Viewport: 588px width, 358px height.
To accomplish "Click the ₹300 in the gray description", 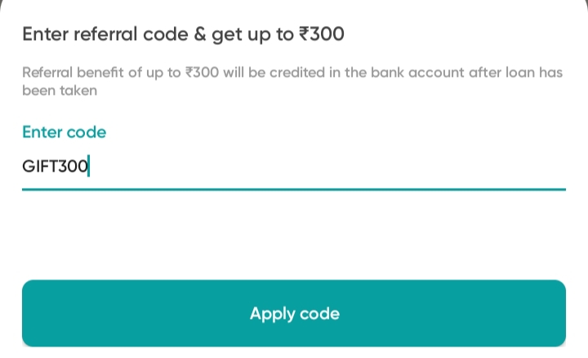I will click(203, 73).
